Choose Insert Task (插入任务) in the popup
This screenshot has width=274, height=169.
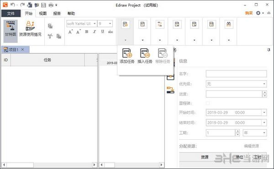(145, 56)
